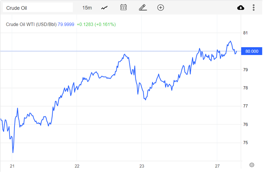Click date label 27 on time axis
Image resolution: width=263 pixels, height=172 pixels.
click(x=218, y=166)
